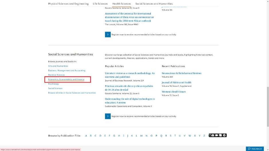The image size is (269, 151).
Task: Browse publication titles starting with letter A
Action: point(86,136)
